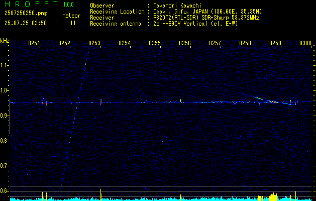Click the 0.7 kHz frequency label

(4, 166)
